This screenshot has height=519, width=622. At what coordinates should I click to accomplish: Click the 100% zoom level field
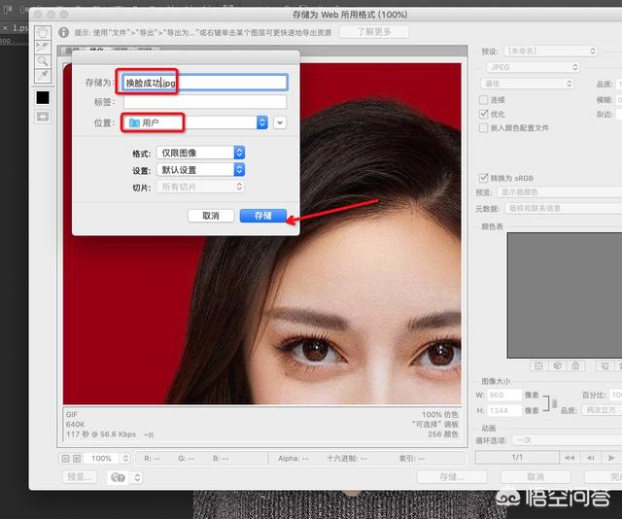(101, 459)
